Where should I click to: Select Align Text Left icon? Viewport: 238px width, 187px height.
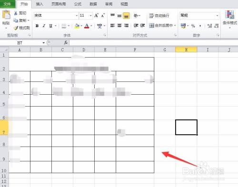(x=112, y=25)
